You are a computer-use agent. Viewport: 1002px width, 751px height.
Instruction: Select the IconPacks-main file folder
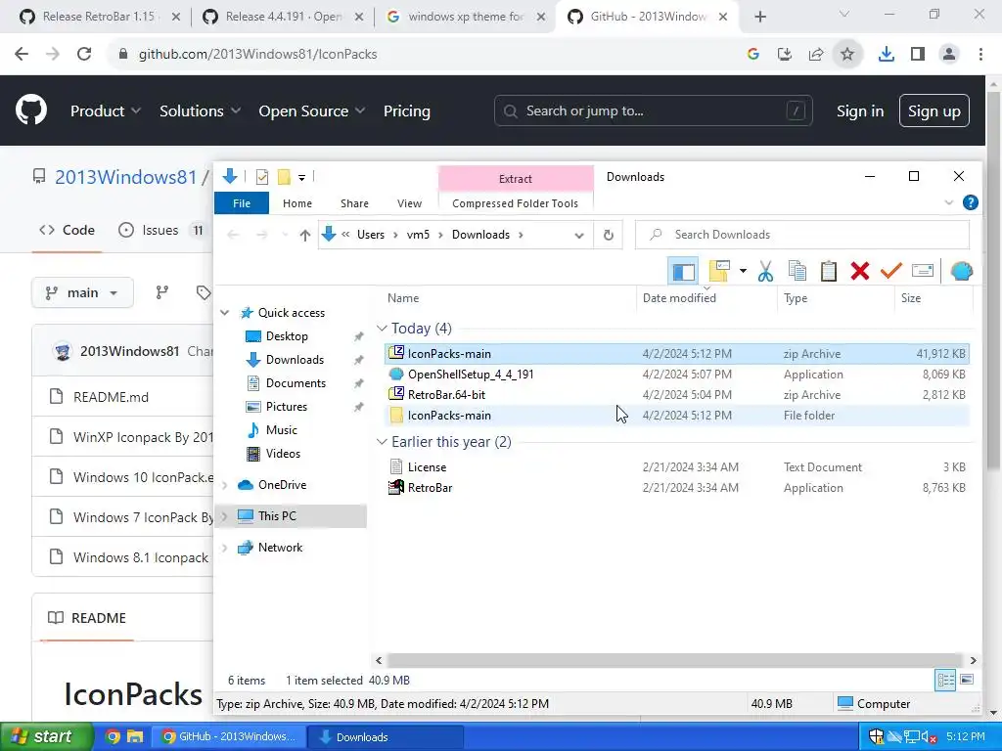tap(677, 415)
